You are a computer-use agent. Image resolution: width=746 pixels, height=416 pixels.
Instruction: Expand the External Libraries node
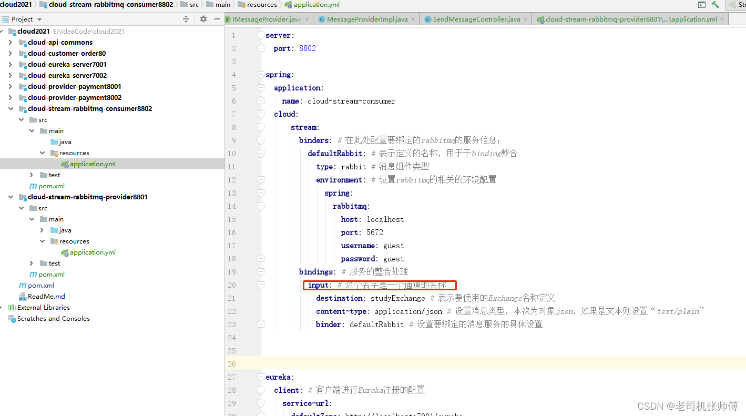pyautogui.click(x=2, y=308)
